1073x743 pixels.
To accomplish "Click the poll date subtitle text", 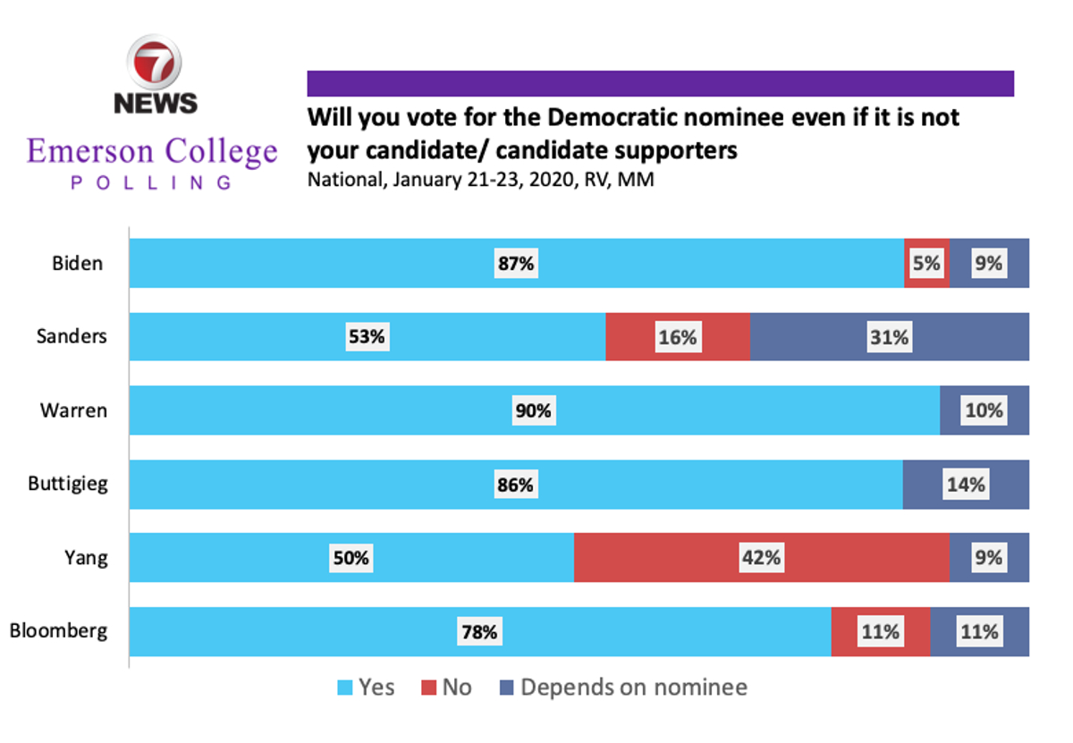I will [x=480, y=180].
